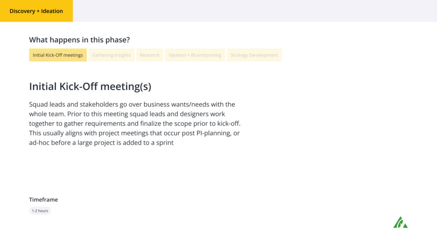Click the empty gray header bar
The width and height of the screenshot is (437, 246).
click(x=255, y=11)
